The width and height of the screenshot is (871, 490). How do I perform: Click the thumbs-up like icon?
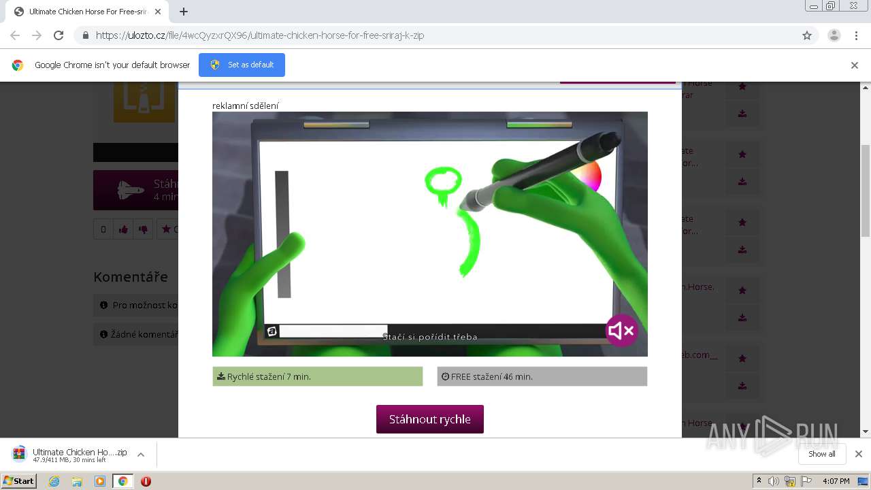click(x=123, y=229)
